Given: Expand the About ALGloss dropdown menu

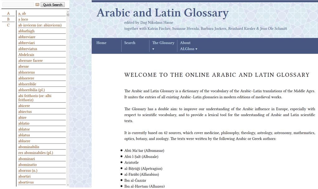Looking at the screenshot, I should [x=188, y=46].
